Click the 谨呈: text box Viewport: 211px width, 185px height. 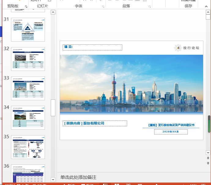click(x=92, y=47)
